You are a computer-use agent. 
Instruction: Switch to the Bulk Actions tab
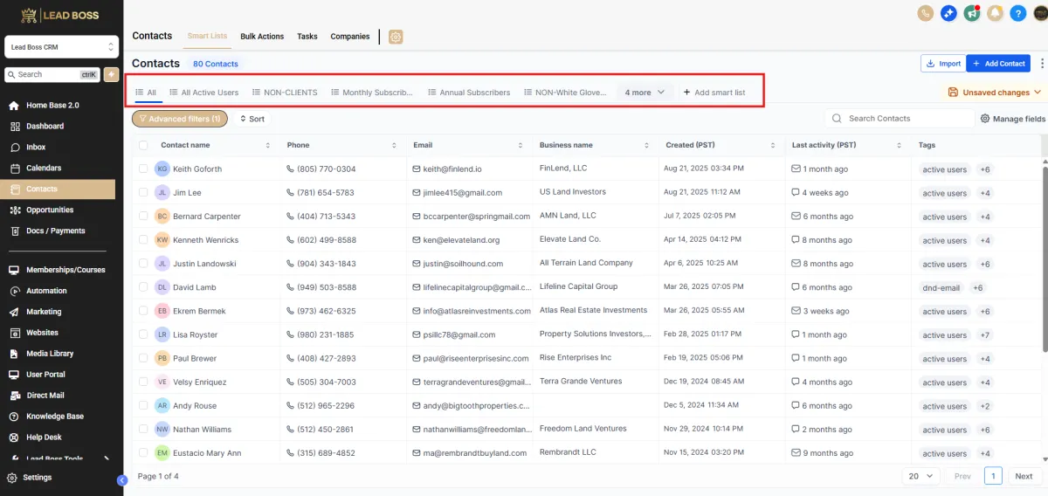[262, 37]
